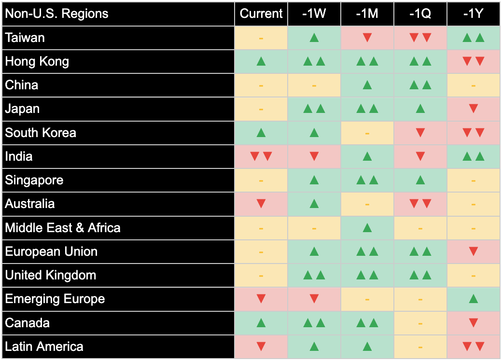Click Taiwan's red down arrow under -1M
Image resolution: width=502 pixels, height=361 pixels.
click(367, 38)
